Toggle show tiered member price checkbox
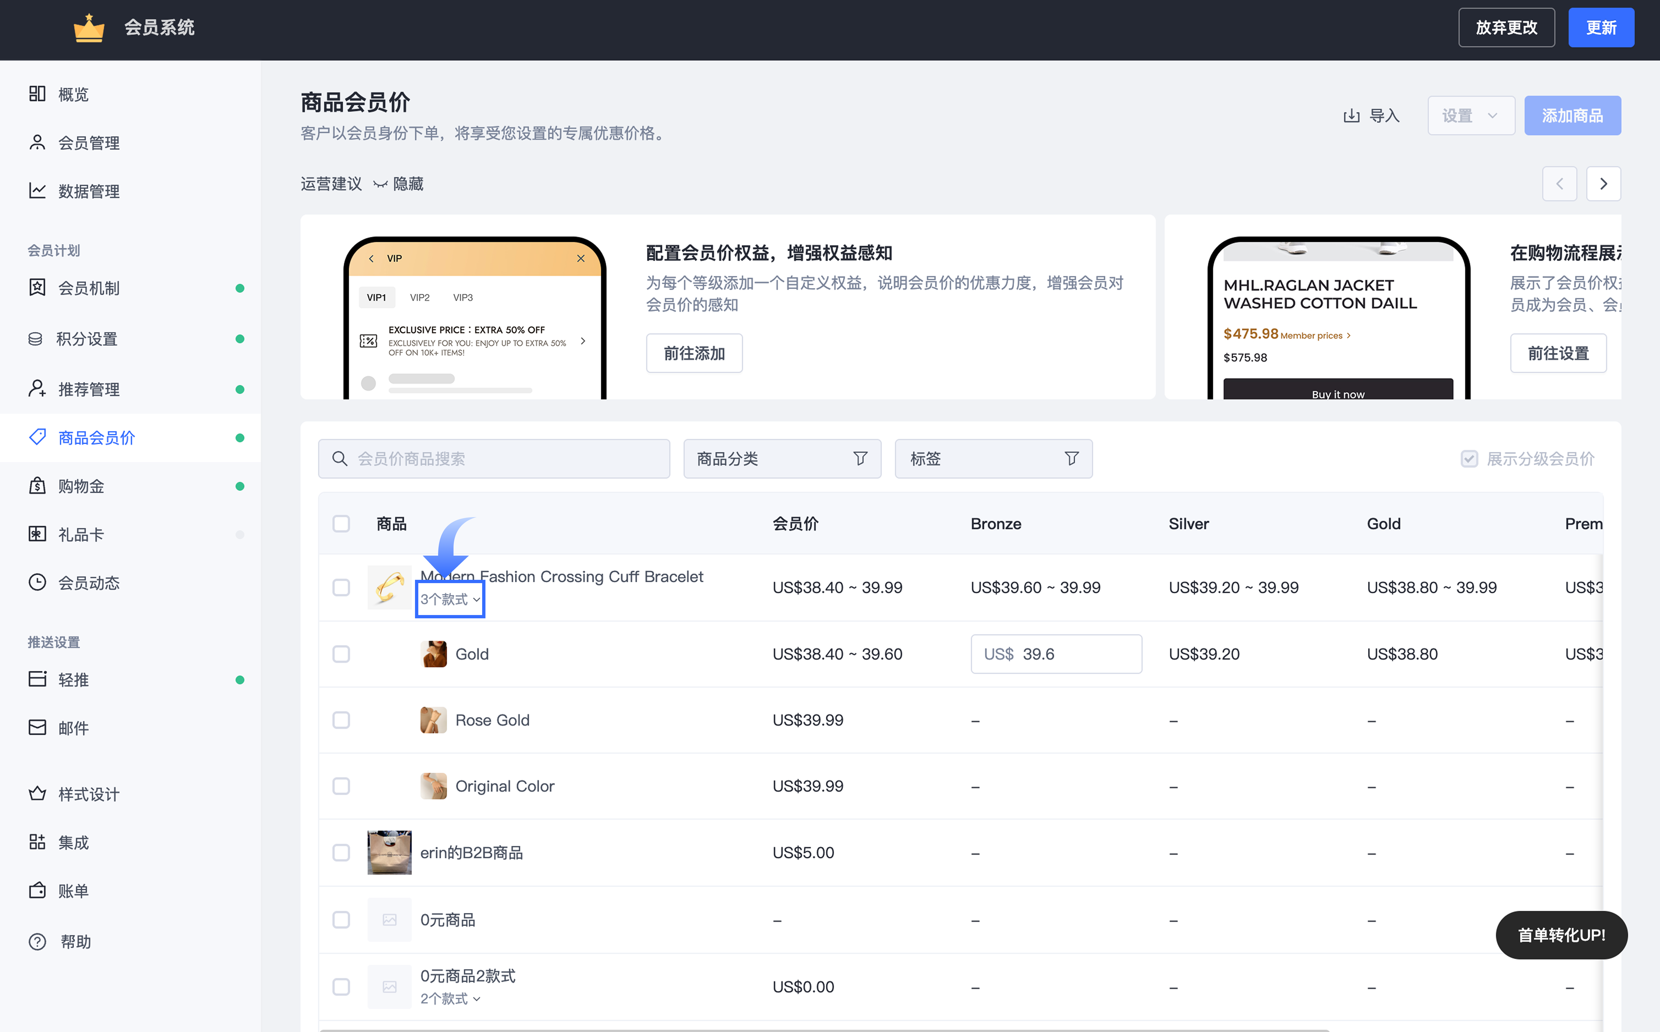This screenshot has height=1032, width=1660. [1470, 459]
